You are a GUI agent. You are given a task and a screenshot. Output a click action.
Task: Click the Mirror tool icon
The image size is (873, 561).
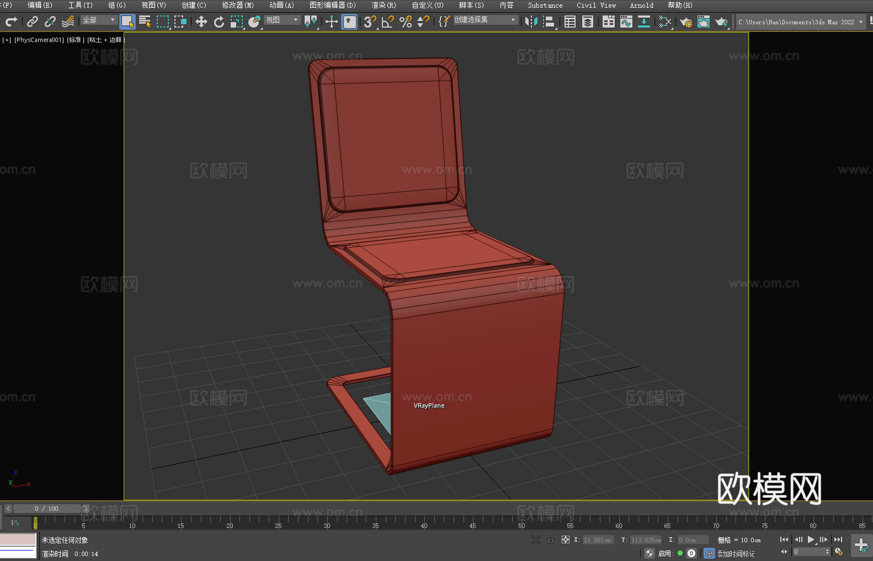coord(531,22)
